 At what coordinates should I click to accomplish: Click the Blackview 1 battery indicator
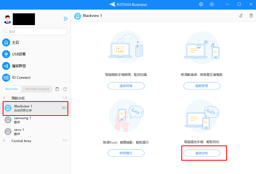point(64,108)
